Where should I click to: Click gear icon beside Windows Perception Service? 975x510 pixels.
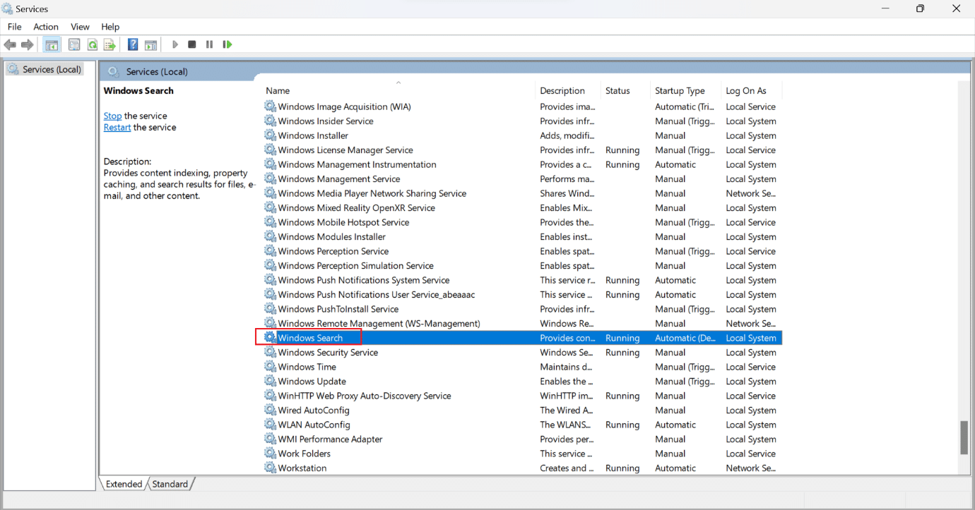pos(270,251)
